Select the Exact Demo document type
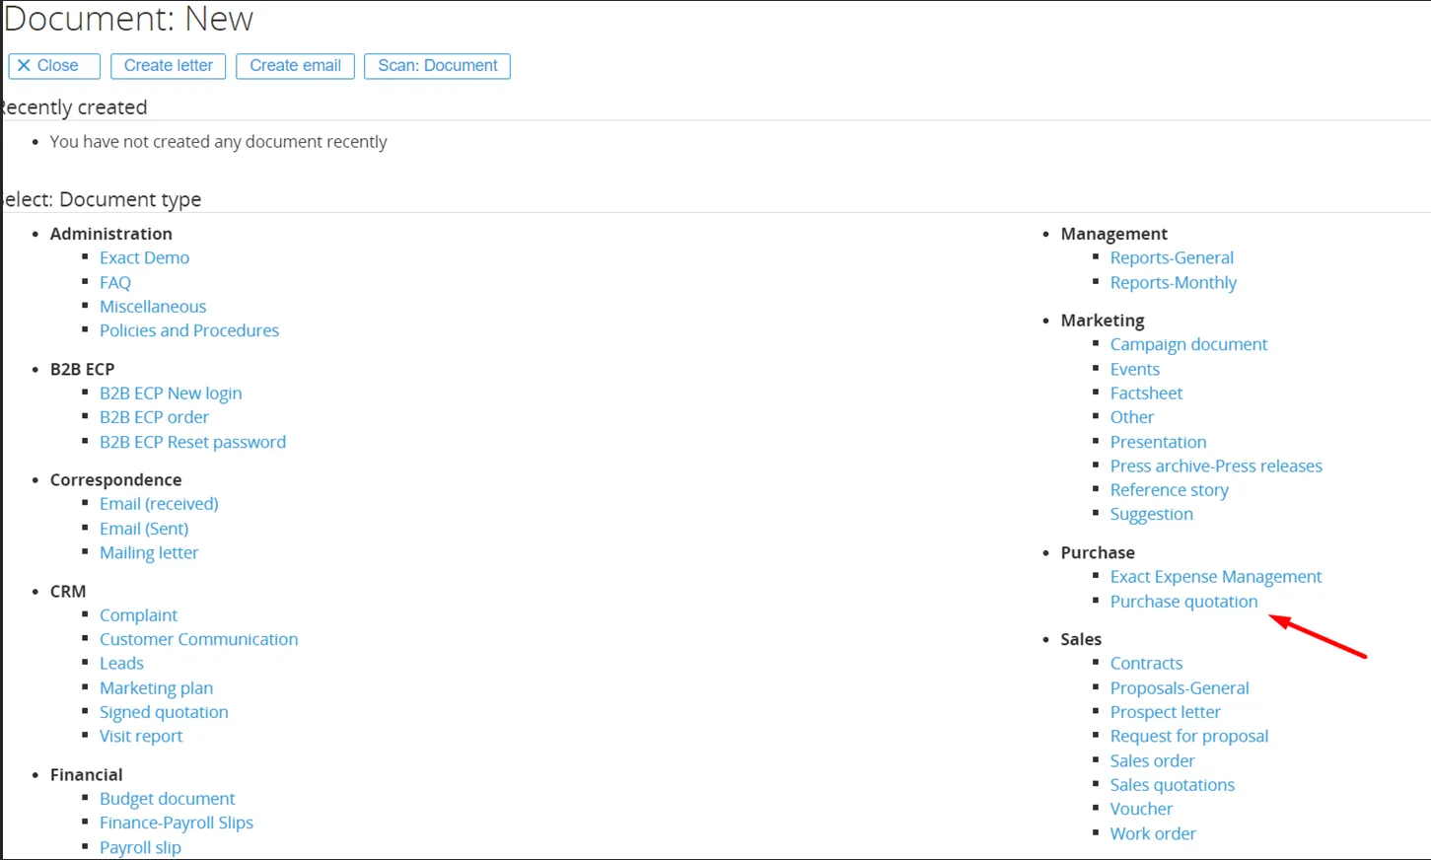Image resolution: width=1431 pixels, height=860 pixels. coord(144,257)
